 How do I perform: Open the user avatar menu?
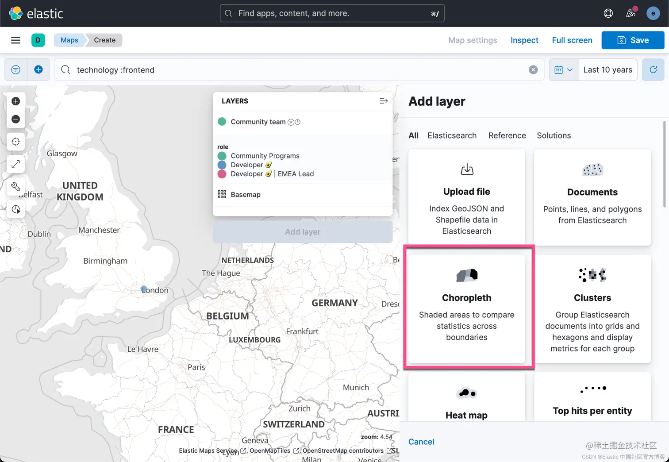(x=653, y=13)
